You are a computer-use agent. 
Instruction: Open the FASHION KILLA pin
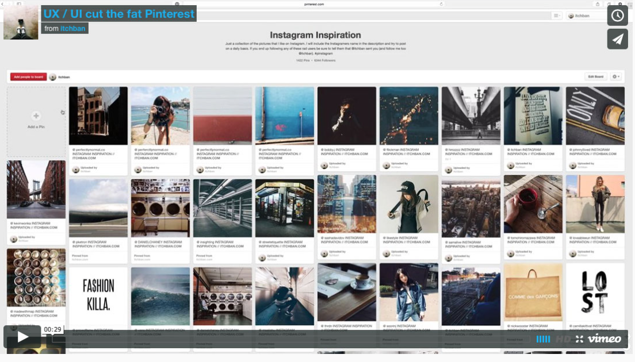click(98, 296)
